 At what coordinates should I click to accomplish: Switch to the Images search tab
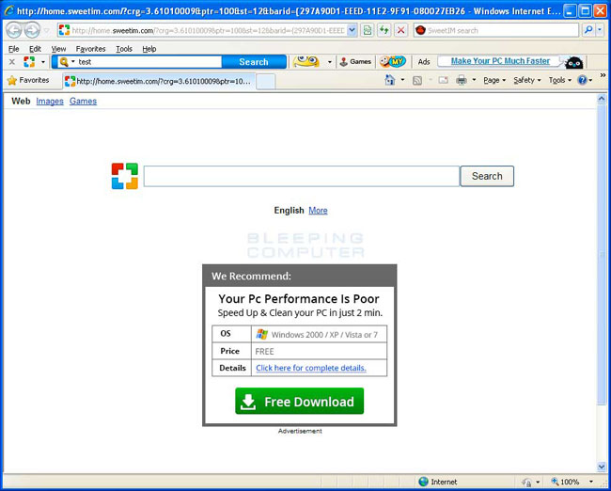[x=50, y=102]
